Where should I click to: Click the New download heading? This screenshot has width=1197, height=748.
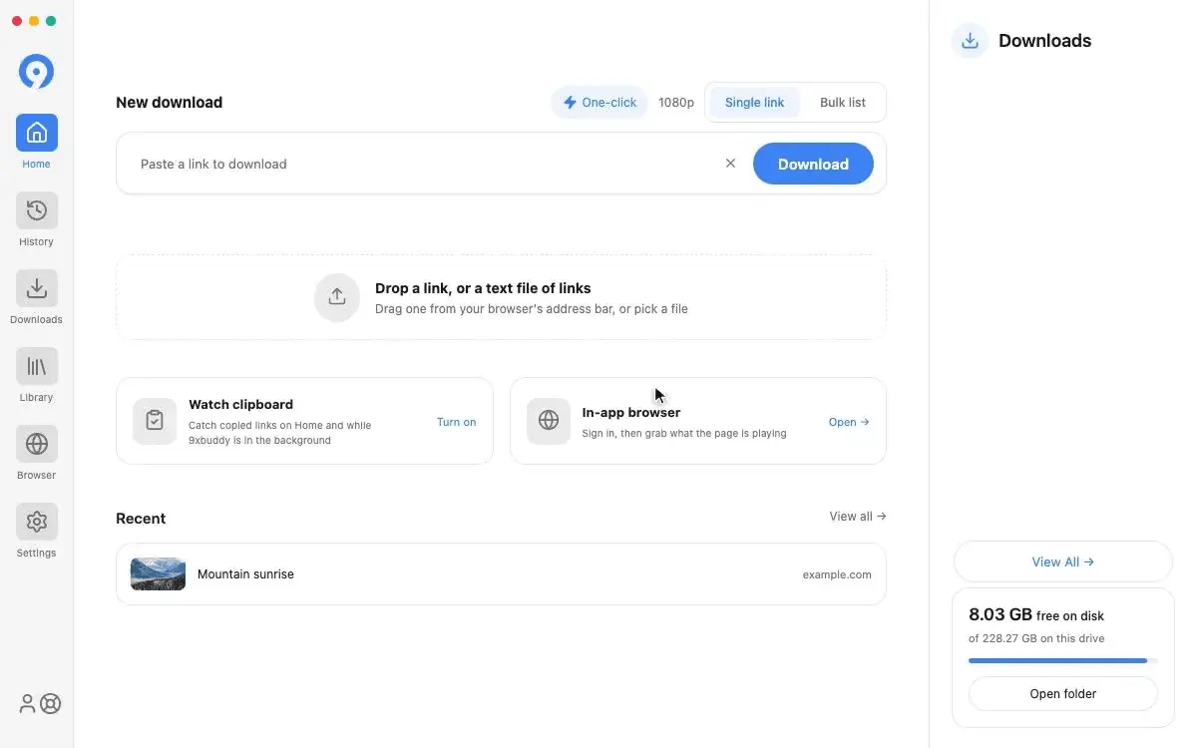point(170,103)
